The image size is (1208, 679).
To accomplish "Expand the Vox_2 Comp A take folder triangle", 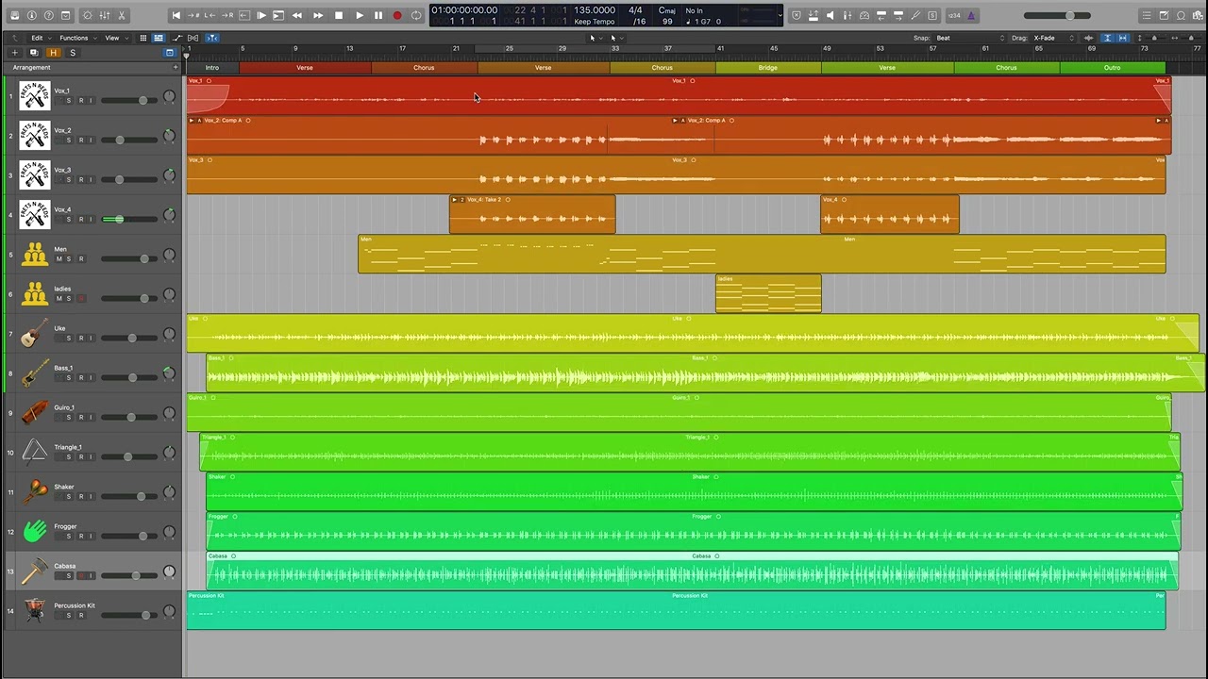I will click(192, 121).
